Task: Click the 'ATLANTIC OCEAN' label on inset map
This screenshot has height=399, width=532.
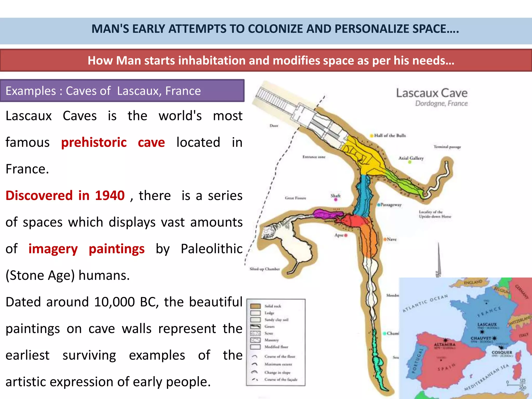Action: tap(425, 303)
